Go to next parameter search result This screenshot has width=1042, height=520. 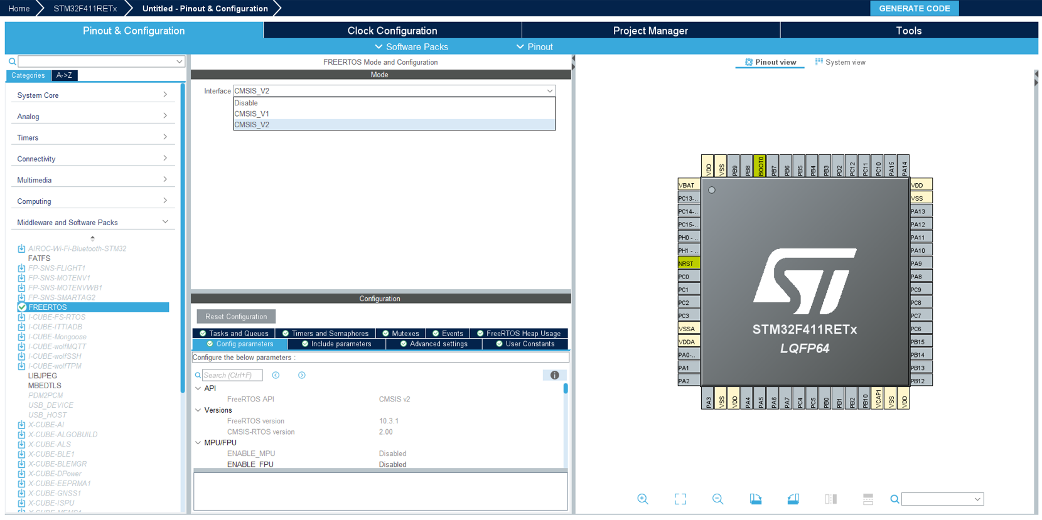pos(302,375)
